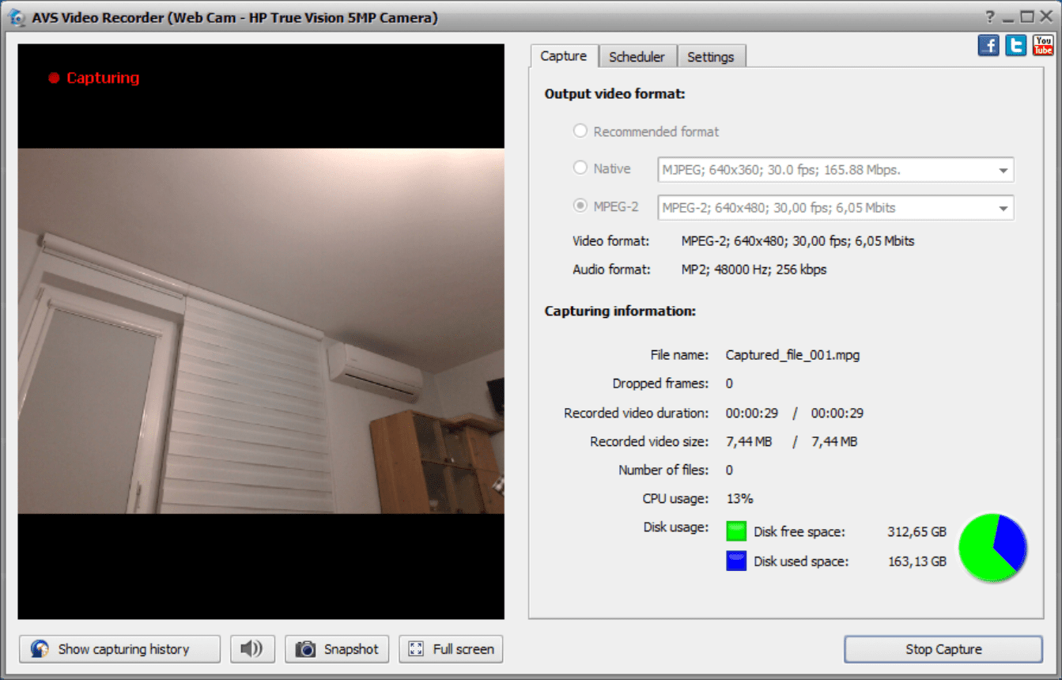1062x680 pixels.
Task: Switch to the Settings tab
Action: click(x=711, y=57)
